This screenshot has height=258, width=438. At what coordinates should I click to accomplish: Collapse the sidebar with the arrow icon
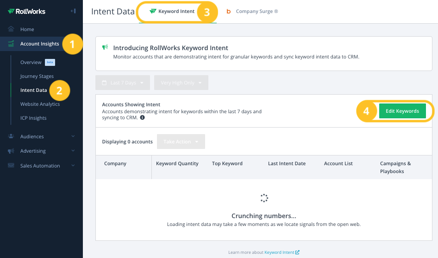coord(73,11)
